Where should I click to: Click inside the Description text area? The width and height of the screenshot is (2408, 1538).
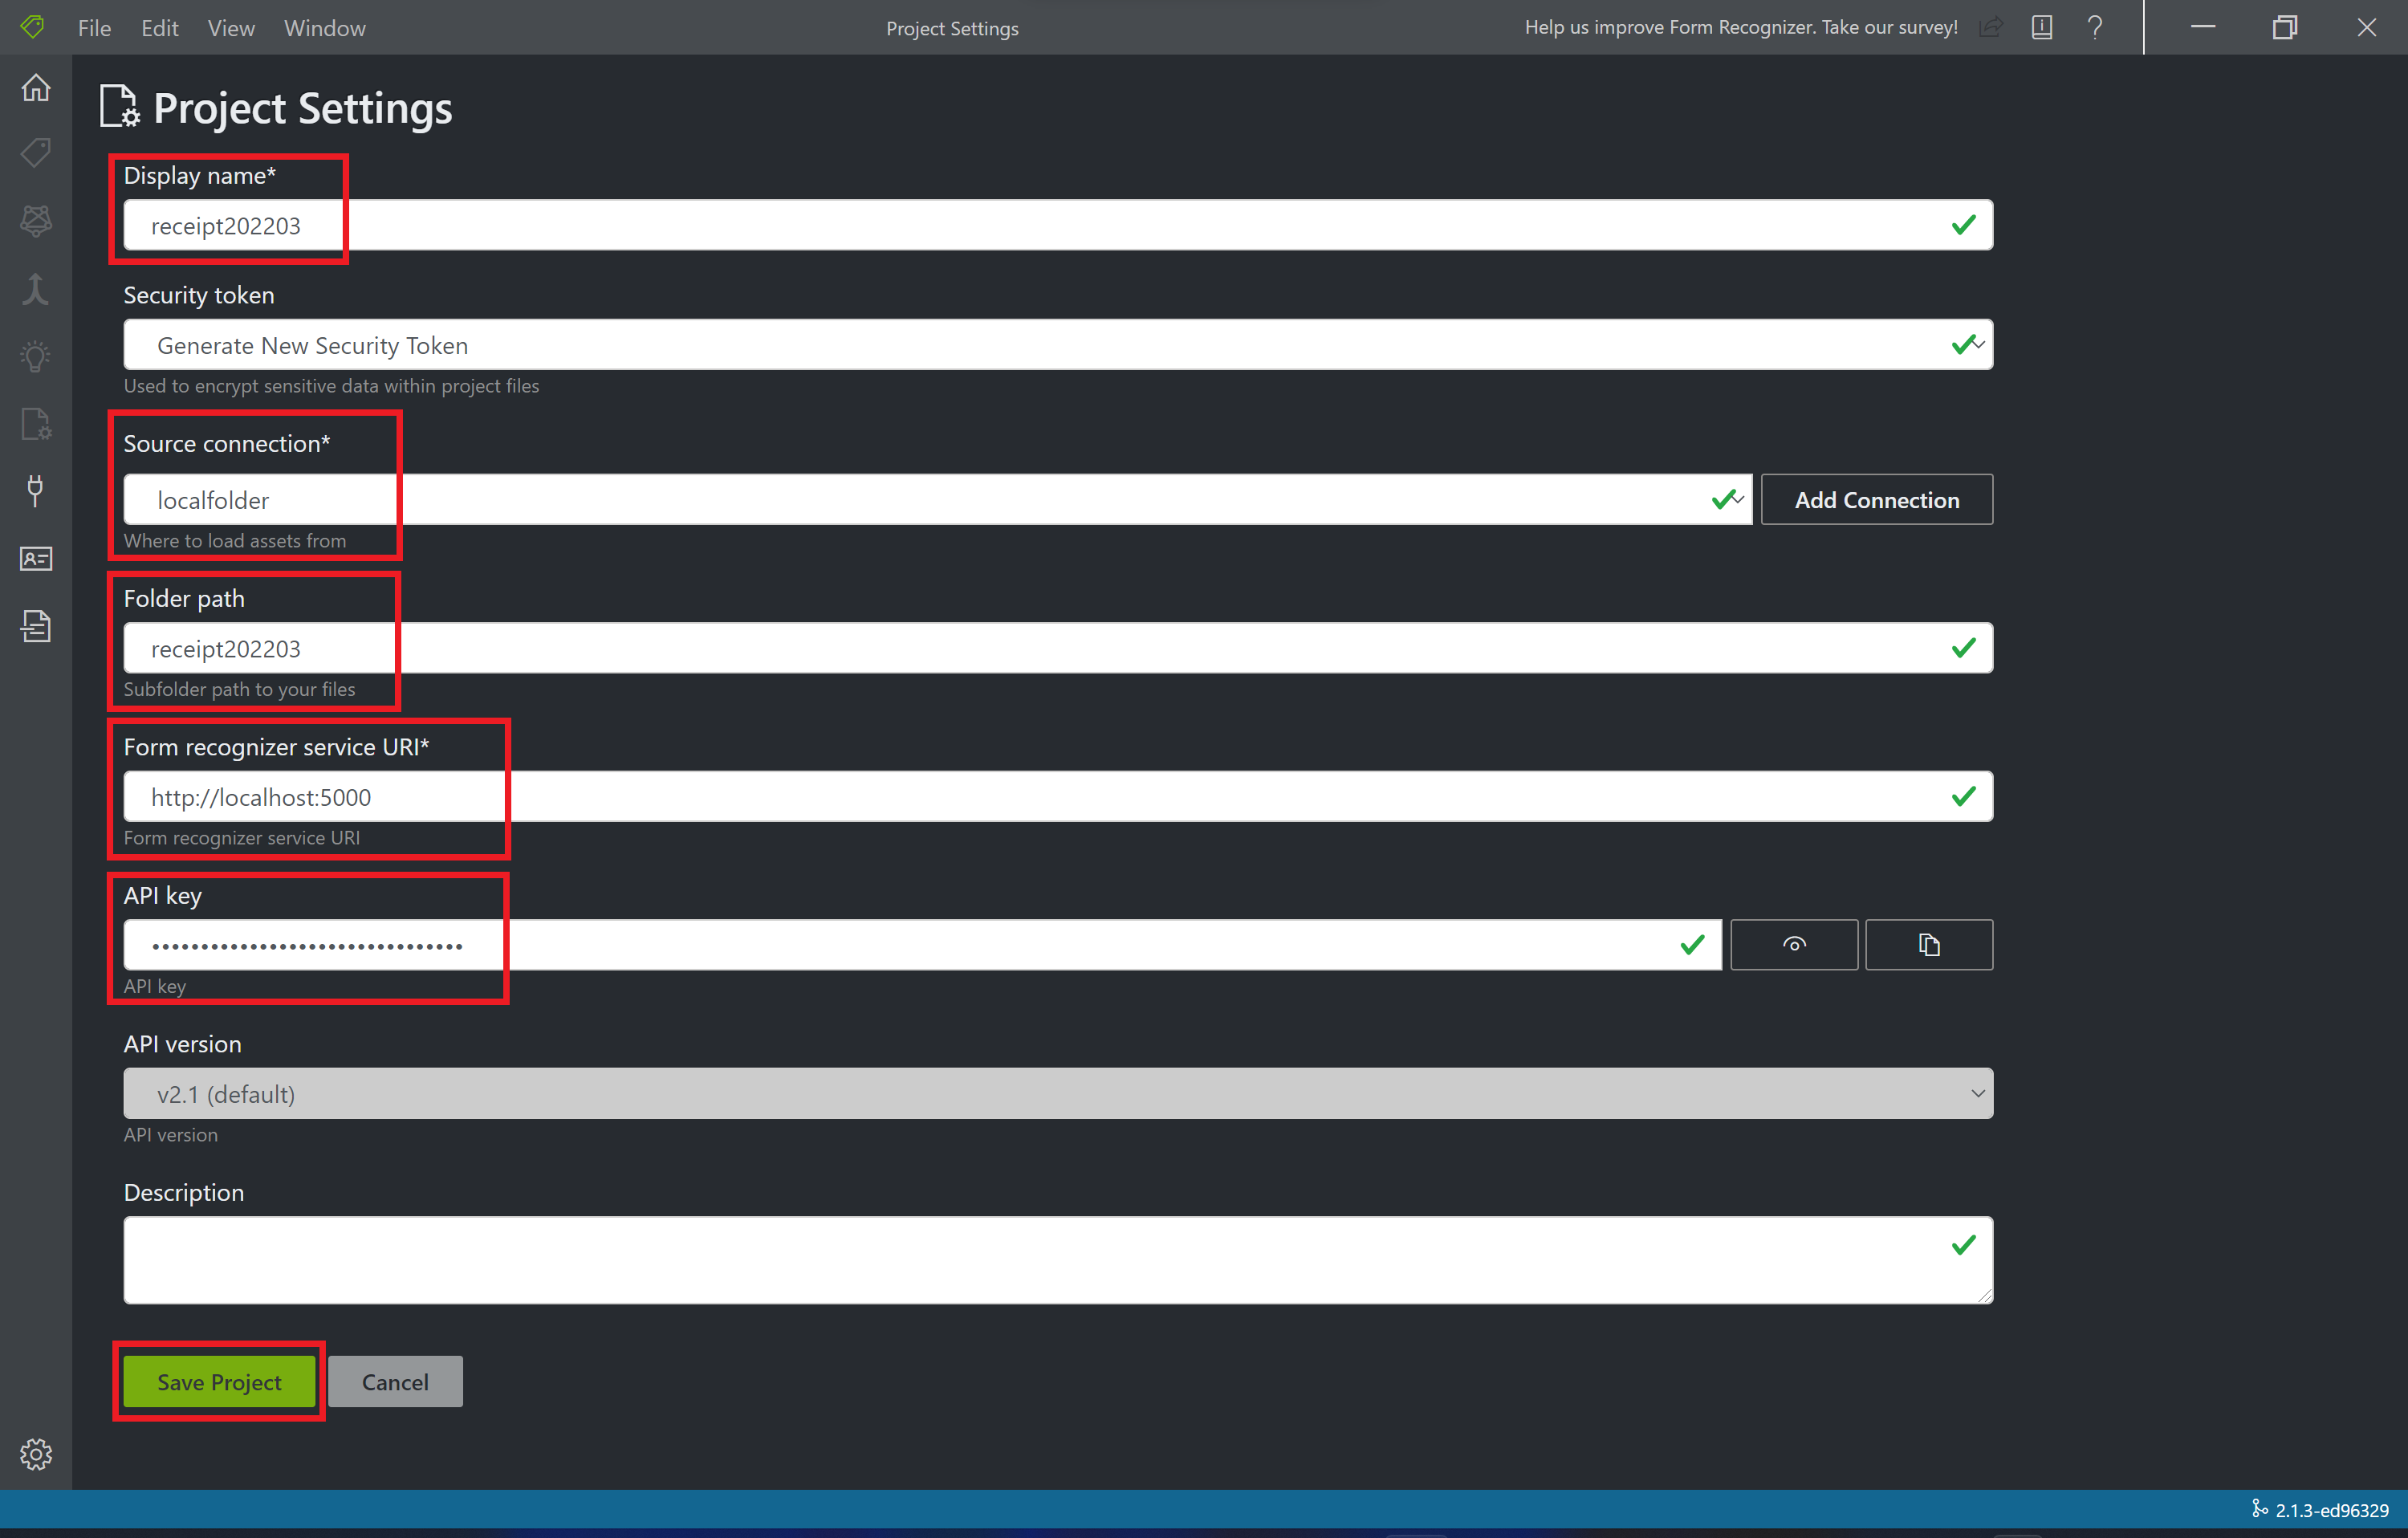[x=1040, y=1259]
